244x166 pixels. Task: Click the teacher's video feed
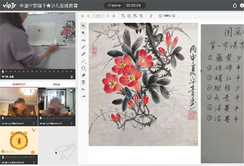(38, 41)
